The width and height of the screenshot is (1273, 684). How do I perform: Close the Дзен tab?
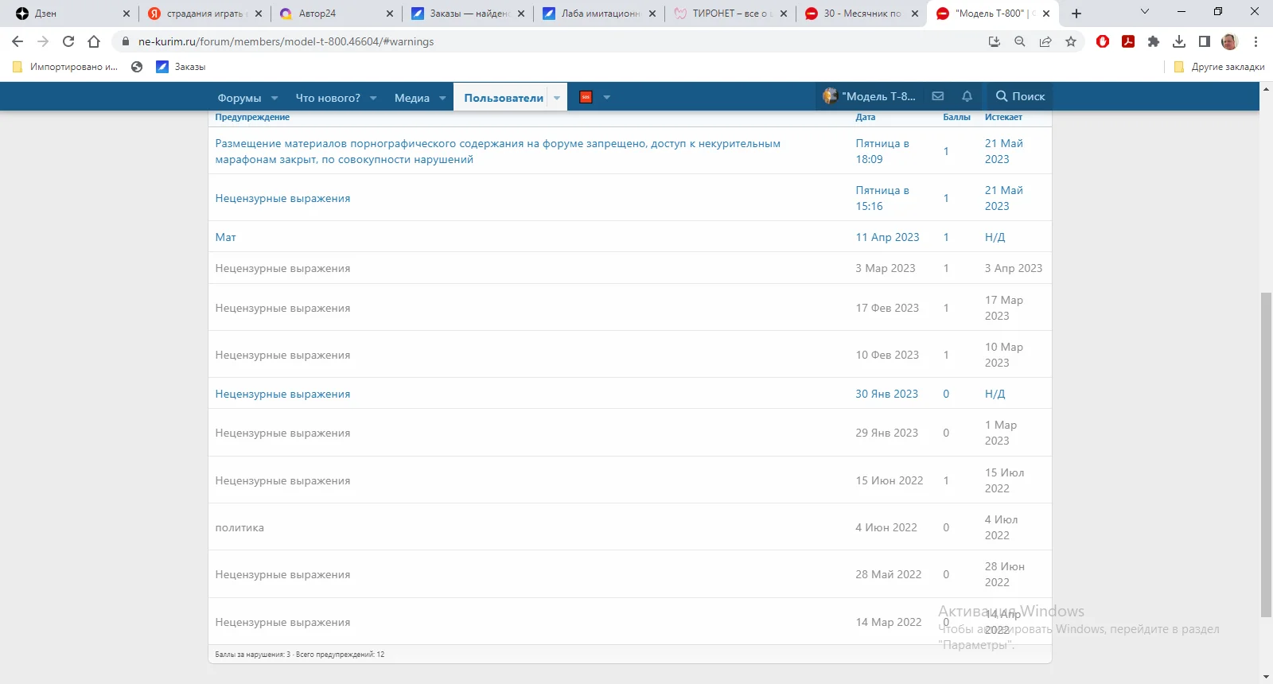[x=127, y=14]
